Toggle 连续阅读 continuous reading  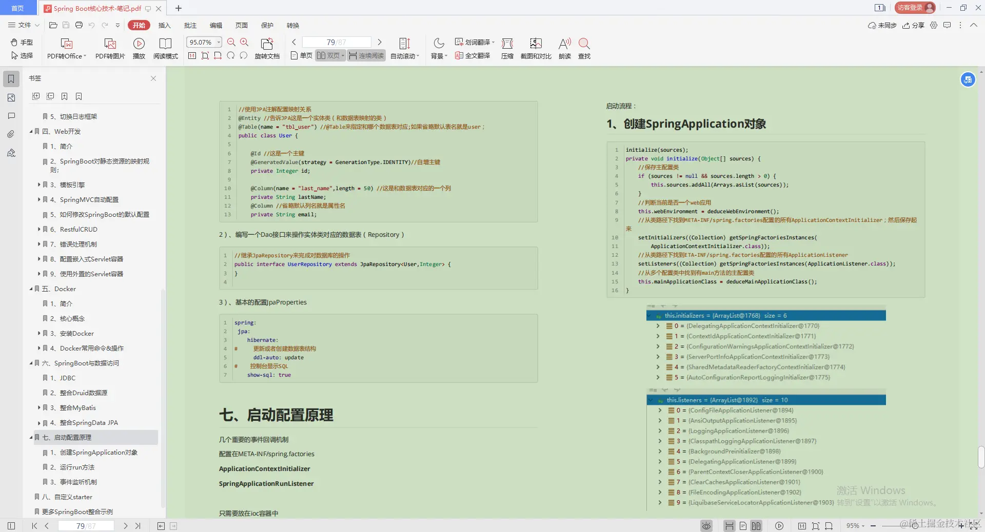(366, 55)
